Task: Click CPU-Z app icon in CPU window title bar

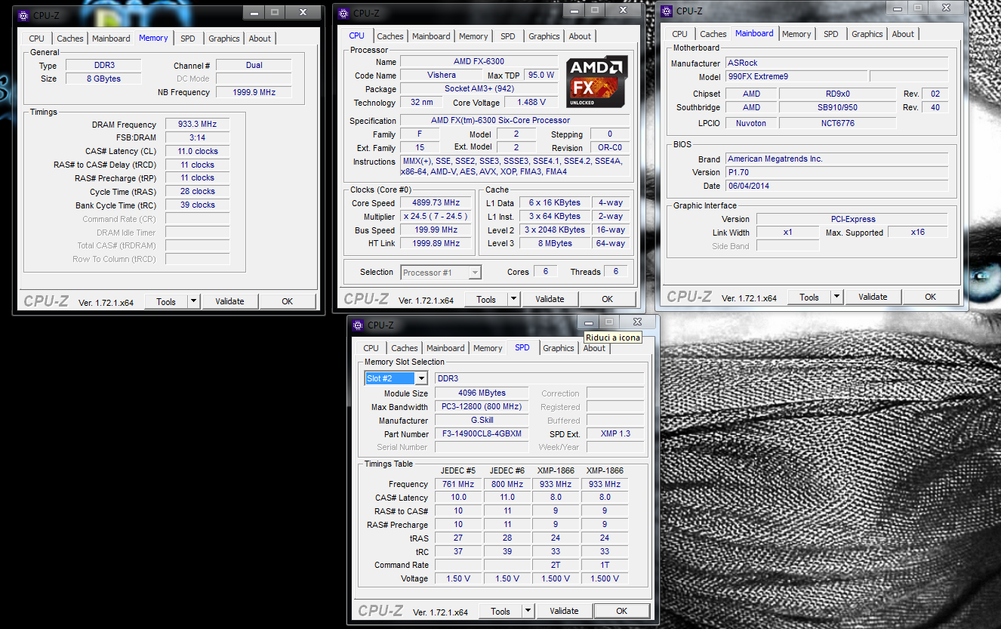Action: point(343,13)
